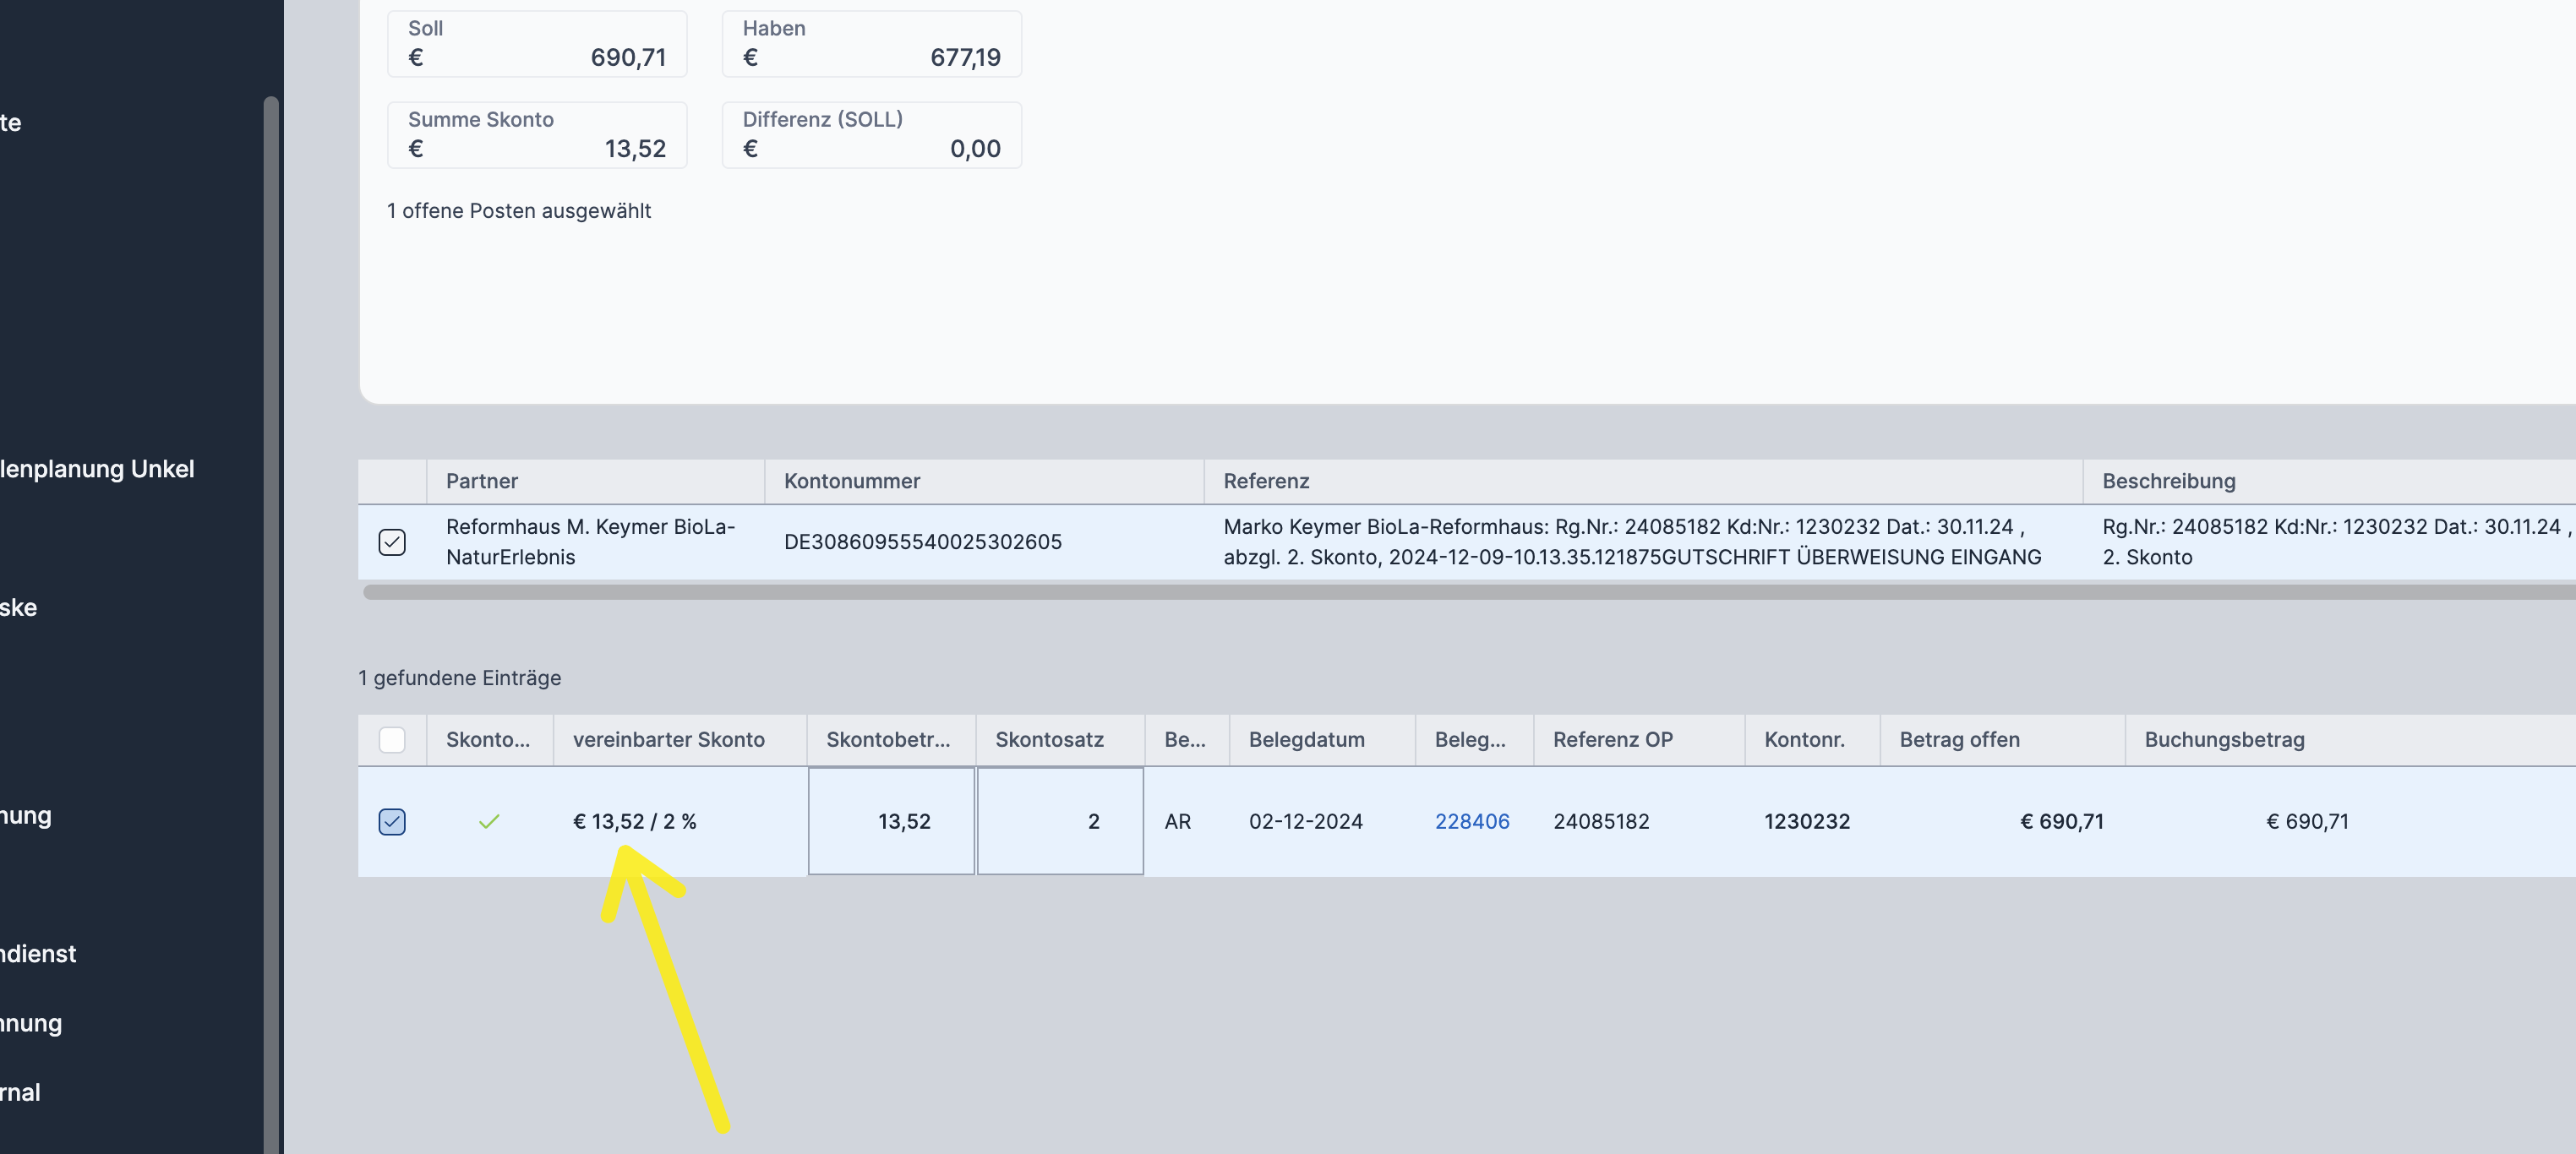Click the Skontosatz input field with 2
Image resolution: width=2576 pixels, height=1154 pixels.
click(x=1059, y=822)
